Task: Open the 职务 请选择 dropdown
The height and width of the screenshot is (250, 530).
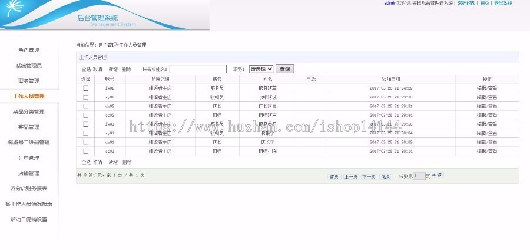Action: click(261, 69)
